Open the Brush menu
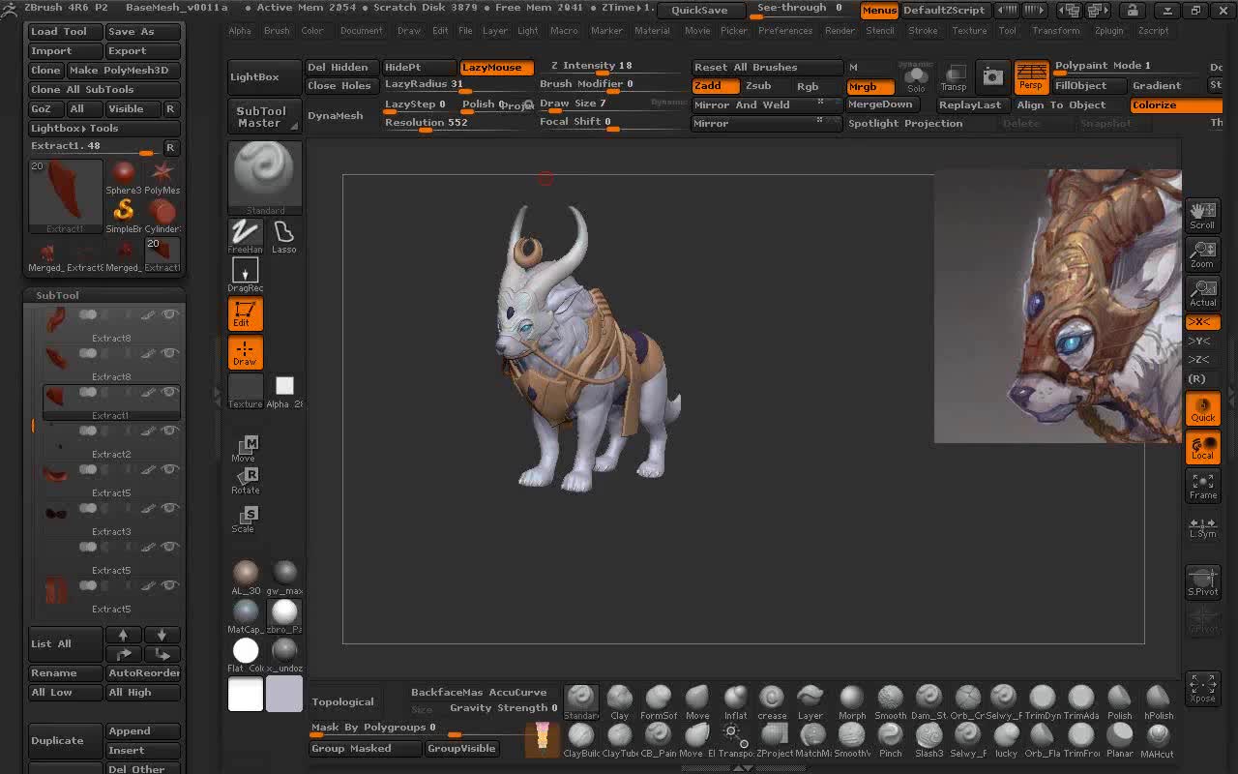Viewport: 1238px width, 774px height. pyautogui.click(x=277, y=31)
